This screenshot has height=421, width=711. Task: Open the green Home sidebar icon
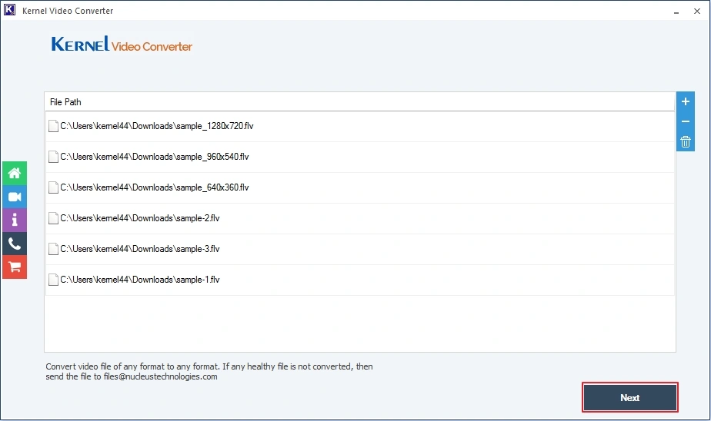[x=15, y=173]
